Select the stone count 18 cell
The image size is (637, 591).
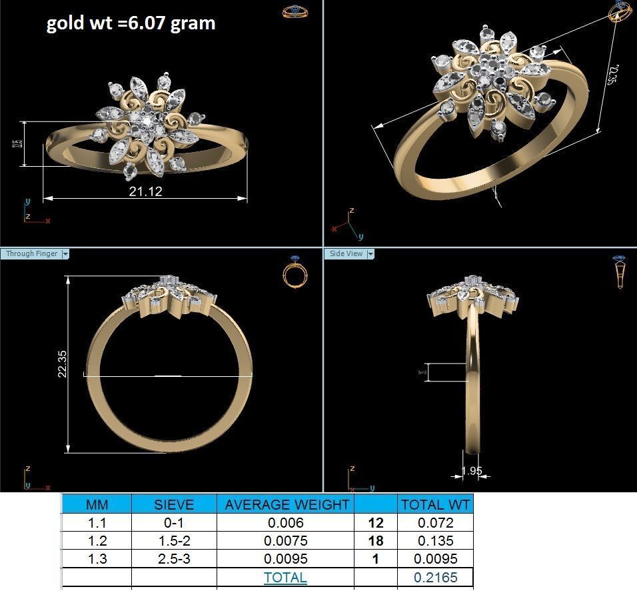pos(376,540)
